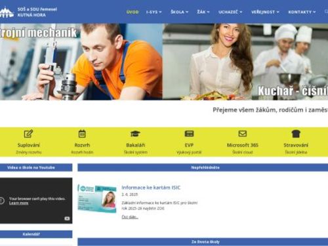Open the Bakaláři graduation cap icon
Viewport: 328px width, 246px height.
135,134
